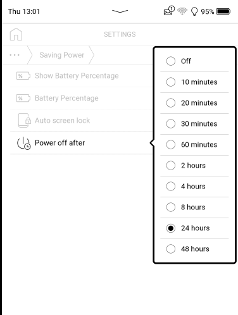Go to the Home screen icon
Viewport: 238px width, 315px height.
point(16,34)
